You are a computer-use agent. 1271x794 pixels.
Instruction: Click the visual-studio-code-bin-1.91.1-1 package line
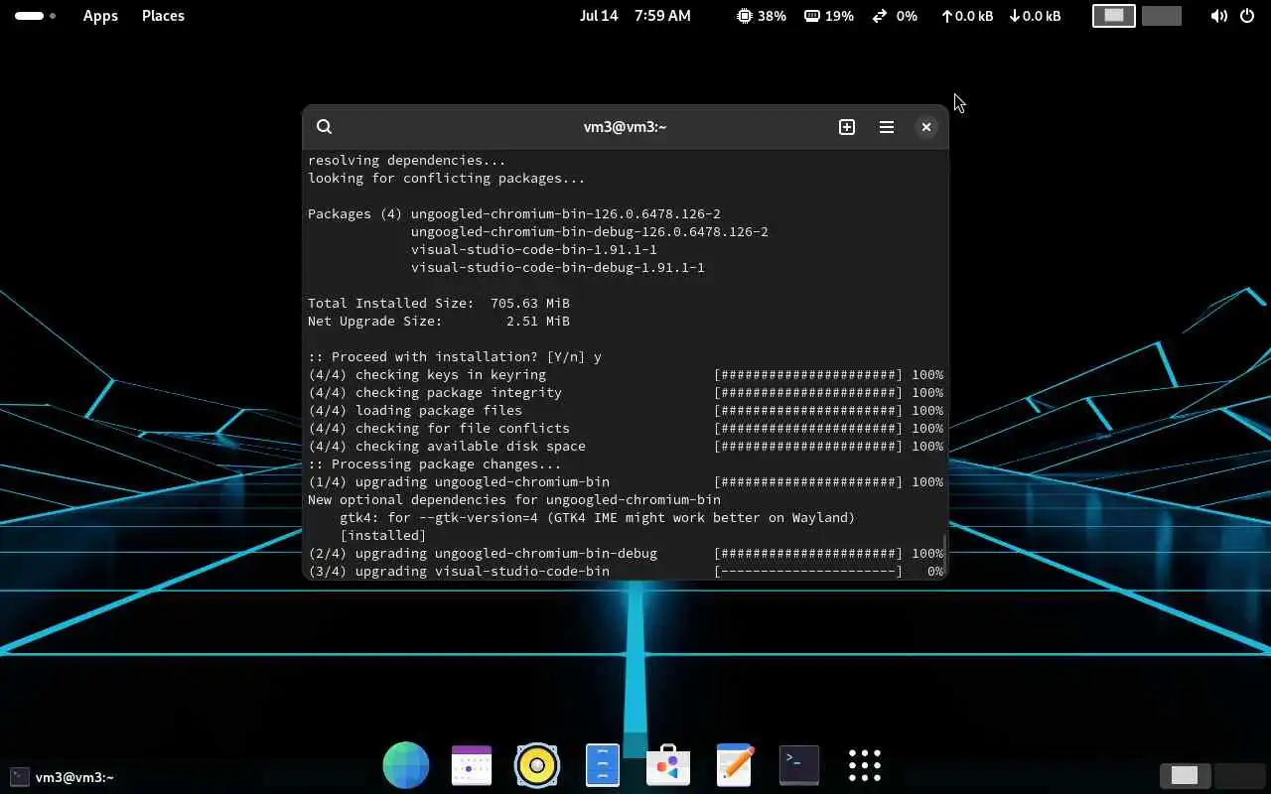coord(534,250)
